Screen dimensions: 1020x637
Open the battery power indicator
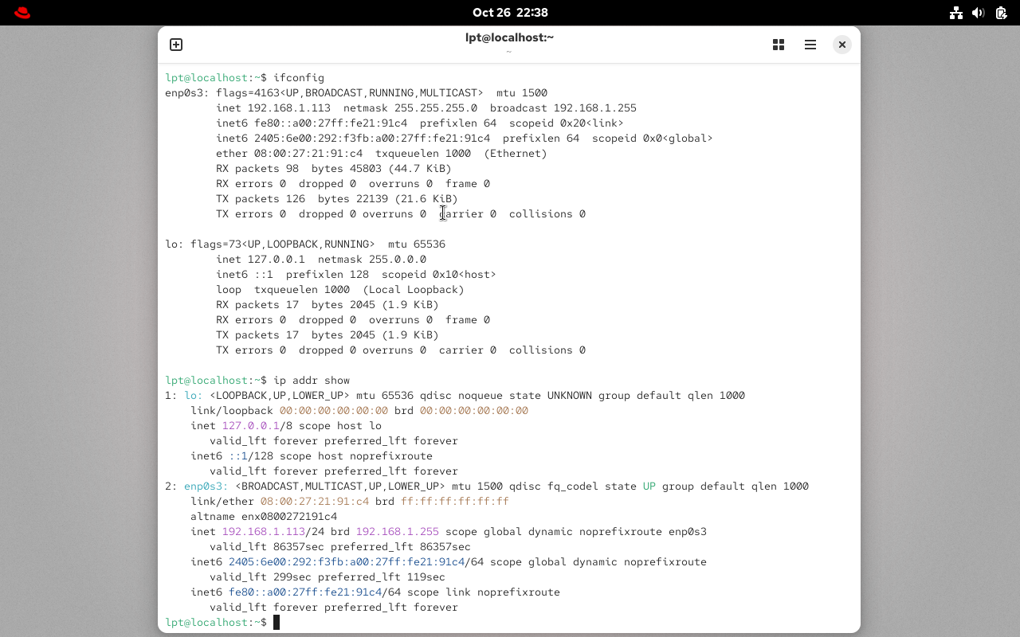coord(1001,13)
